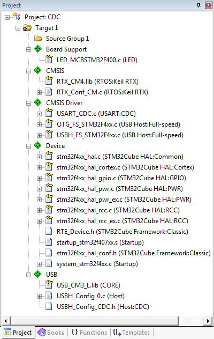This screenshot has height=339, width=214.
Task: Click horizontal scrollbar left arrow
Action: click(5, 321)
